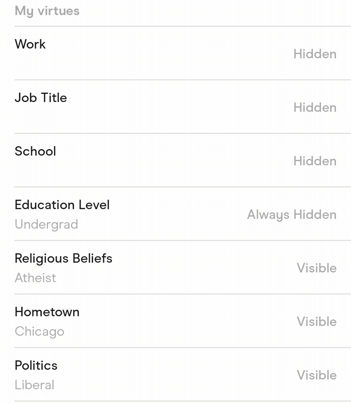
Task: Open the Work field row
Action: (183, 54)
